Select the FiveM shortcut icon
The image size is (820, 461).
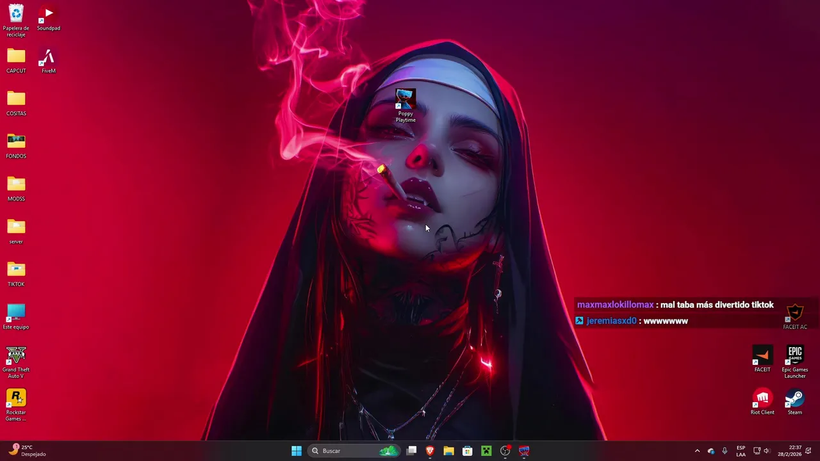coord(49,61)
